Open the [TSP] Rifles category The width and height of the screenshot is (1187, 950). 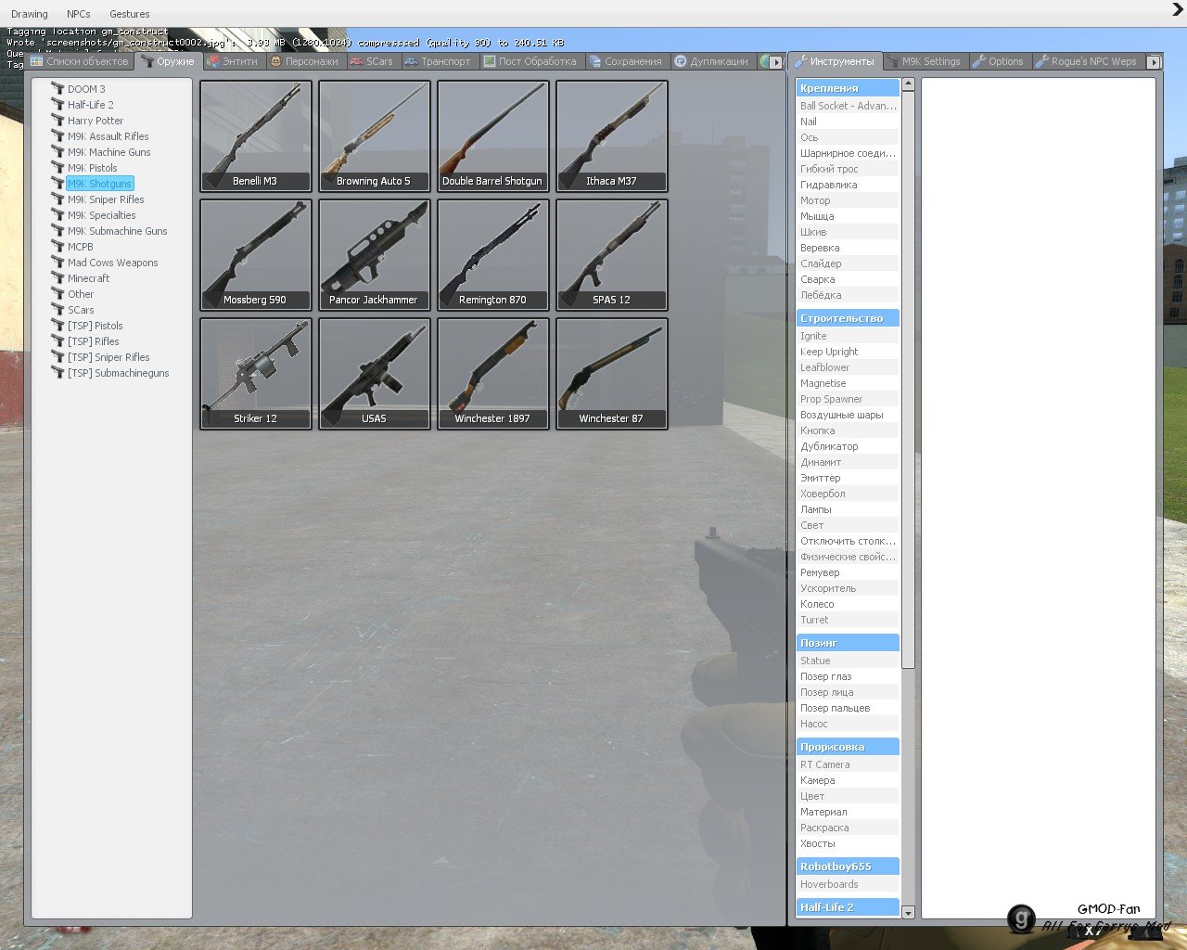point(93,341)
